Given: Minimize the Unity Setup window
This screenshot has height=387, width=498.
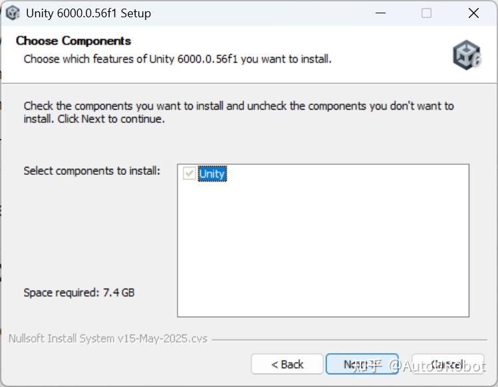Looking at the screenshot, I should click(380, 13).
